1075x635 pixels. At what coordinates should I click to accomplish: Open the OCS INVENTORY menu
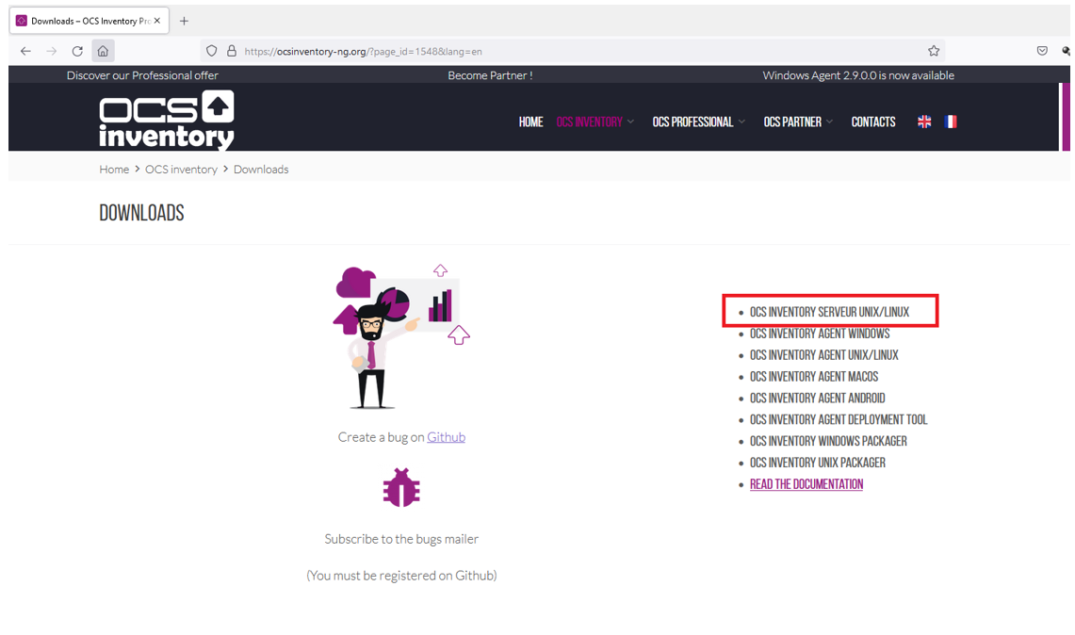pos(590,122)
